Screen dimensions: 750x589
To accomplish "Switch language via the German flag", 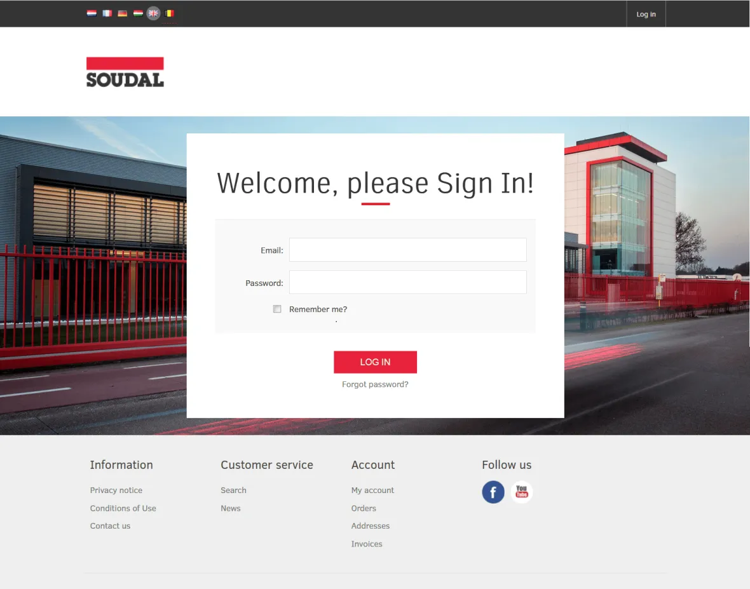I will click(x=123, y=13).
